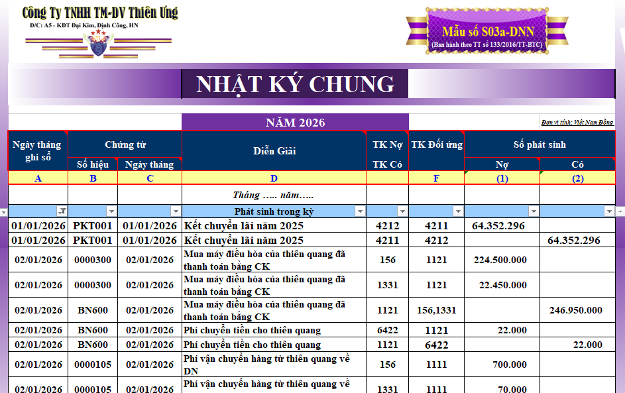Click the Đ/C: A5 - KĐT Đại Kim address line
This screenshot has width=625, height=393.
(84, 25)
